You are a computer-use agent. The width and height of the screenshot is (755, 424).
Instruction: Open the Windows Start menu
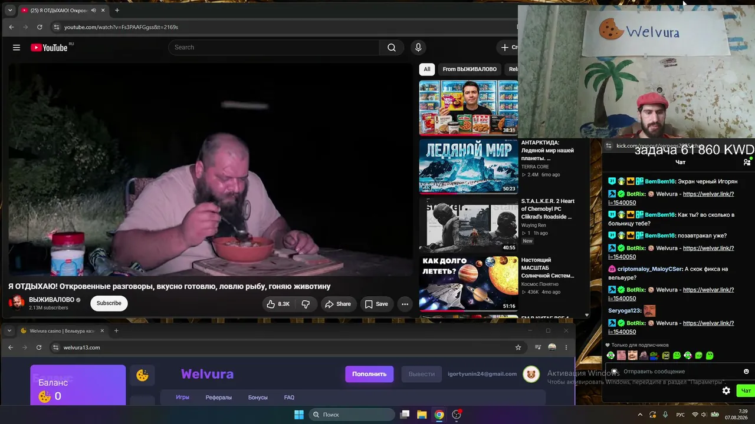(x=299, y=415)
